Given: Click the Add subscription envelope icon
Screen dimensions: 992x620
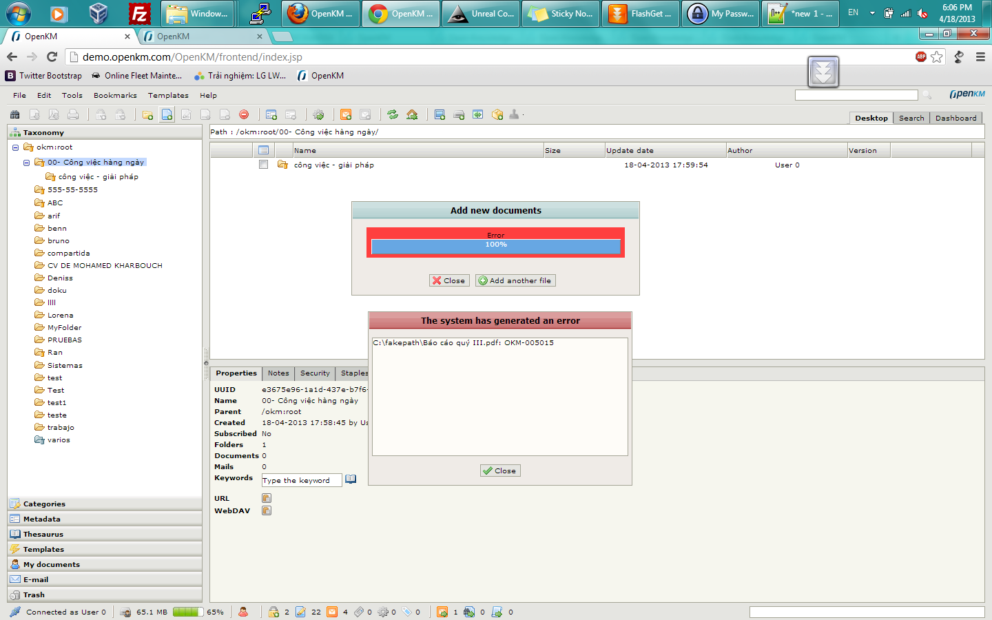Looking at the screenshot, I should (x=345, y=114).
